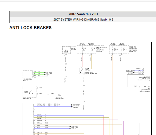
Task: Click 'INSTRUMENT PANEL ELECTRICAL CENTER' label
Action: click(x=102, y=48)
